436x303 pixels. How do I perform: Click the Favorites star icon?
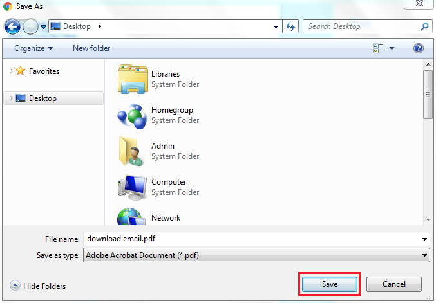(21, 71)
